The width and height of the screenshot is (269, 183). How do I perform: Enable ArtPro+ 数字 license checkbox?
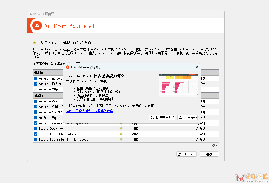tap(36, 89)
